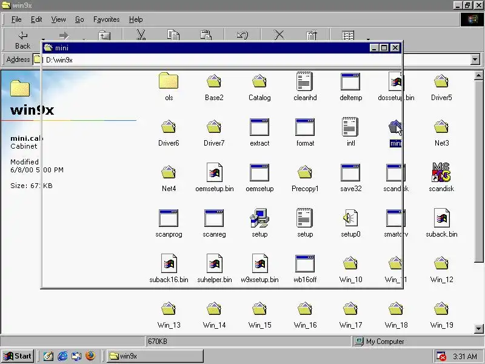This screenshot has height=364, width=485.
Task: Go Back using the toolbar arrow
Action: (22, 39)
